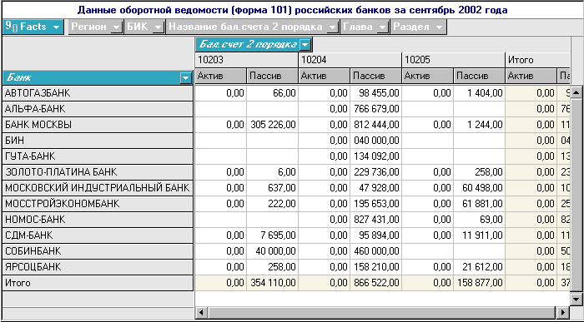Screen dimensions: 584x322
Task: Click the horizontal scrollbar thumb
Action: [381, 312]
